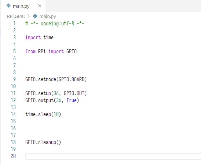Click GPIO in the from RPi import line
Image resolution: width=201 pixels, height=165 pixels.
coord(72,51)
